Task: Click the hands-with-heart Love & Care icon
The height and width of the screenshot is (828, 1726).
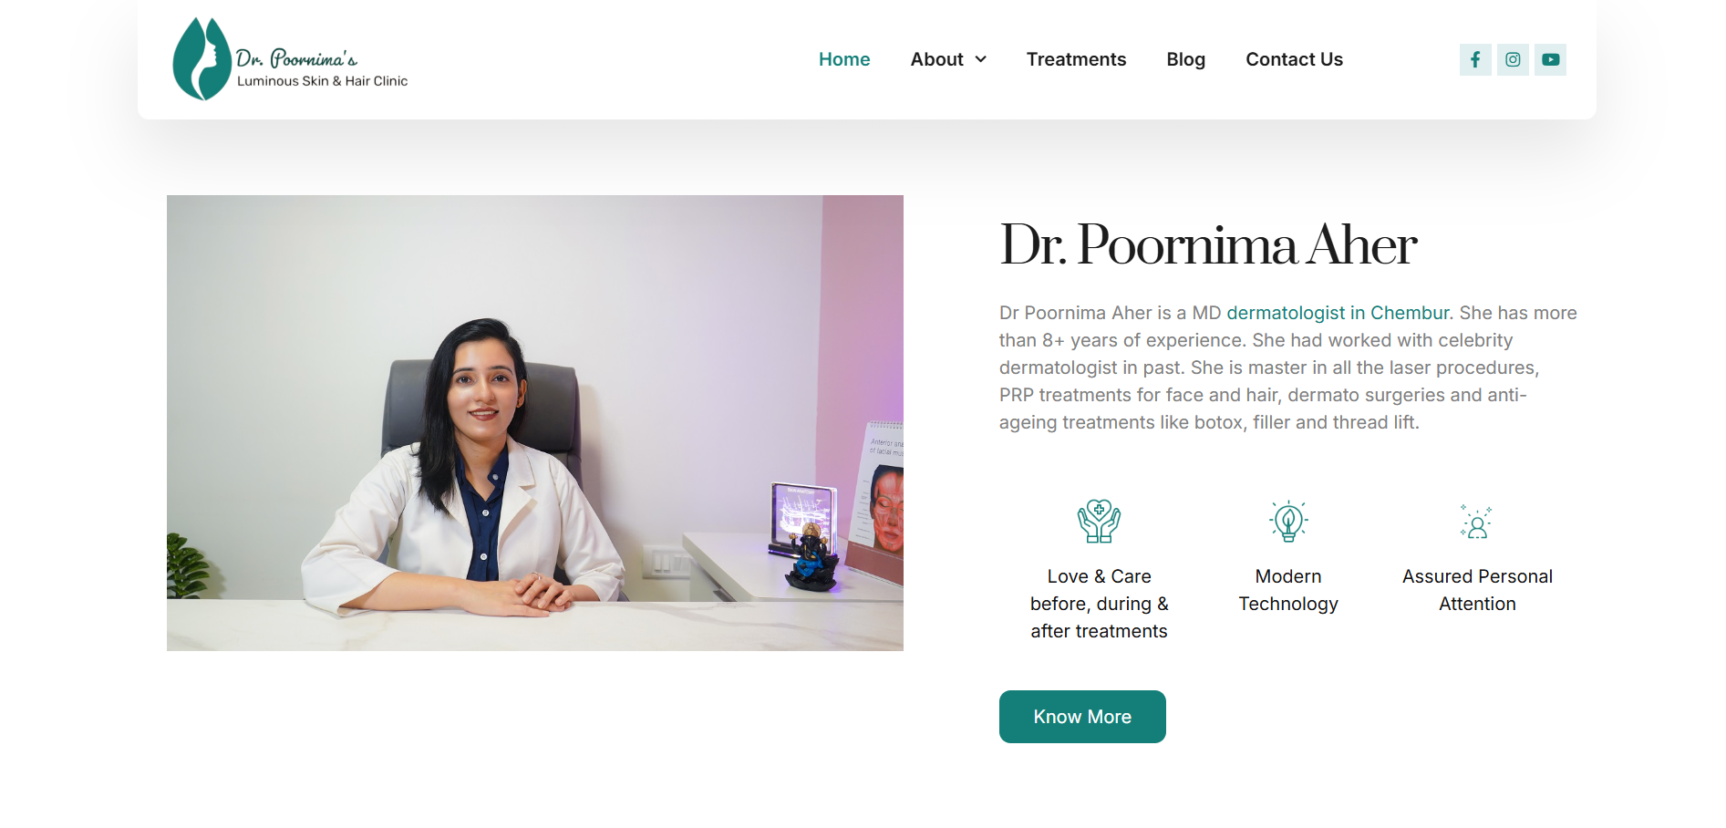Action: click(1099, 521)
